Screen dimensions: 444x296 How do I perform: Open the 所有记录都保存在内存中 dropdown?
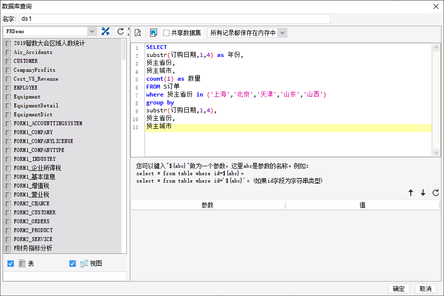tap(282, 33)
